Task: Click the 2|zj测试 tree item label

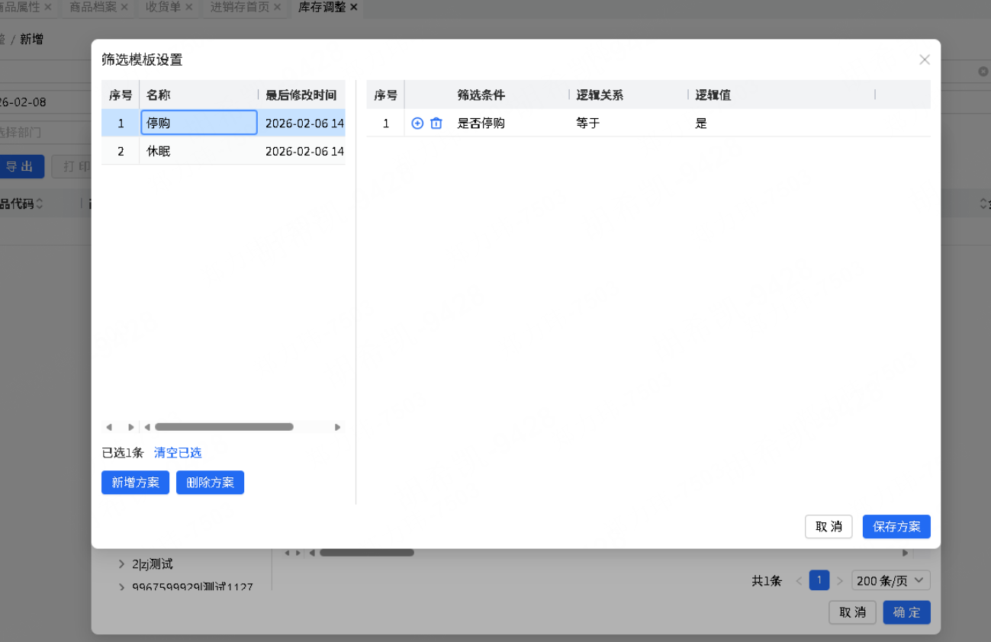Action: [153, 564]
